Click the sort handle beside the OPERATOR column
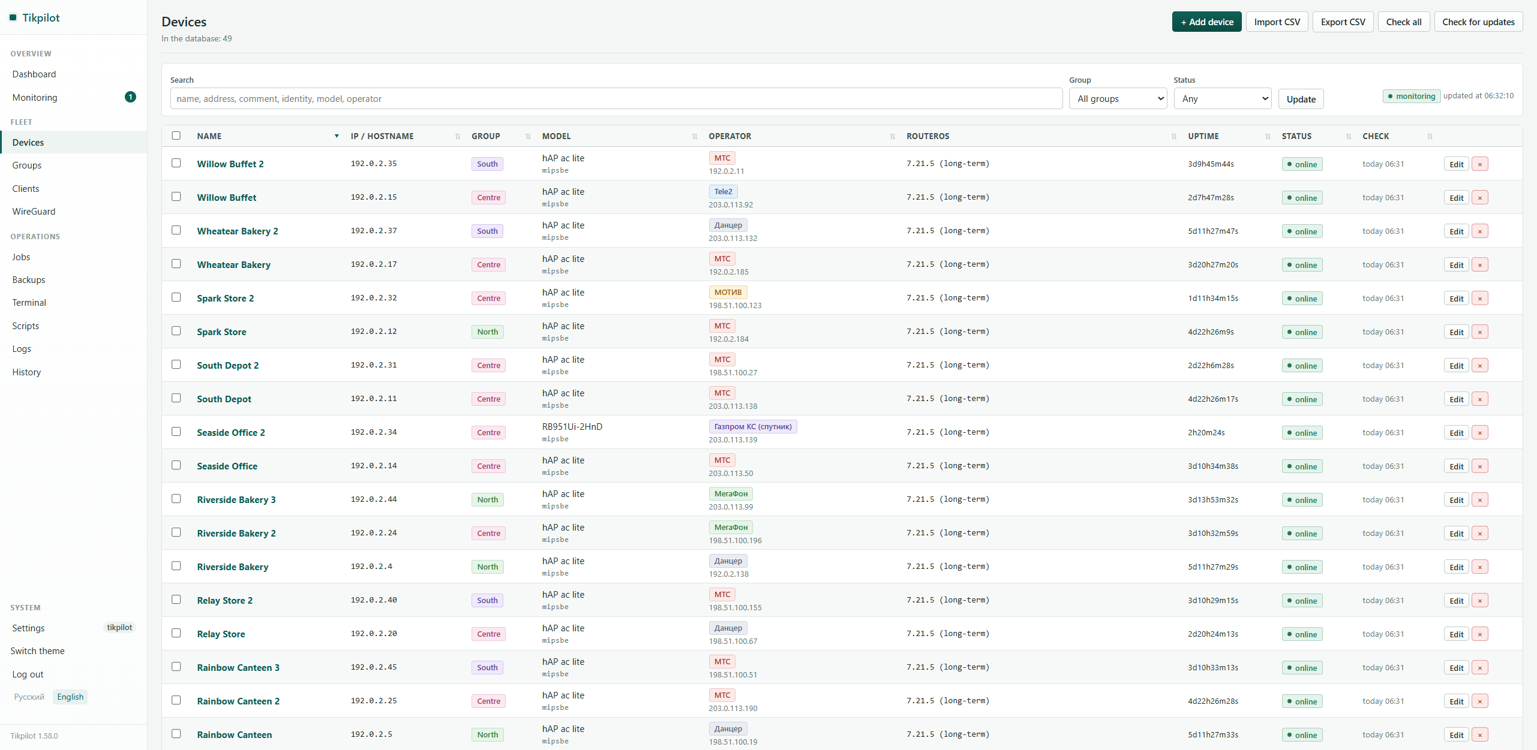The height and width of the screenshot is (750, 1537). tap(892, 137)
